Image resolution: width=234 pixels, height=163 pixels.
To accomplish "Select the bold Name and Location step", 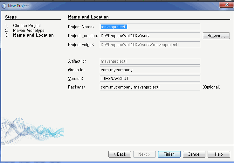I will click(x=33, y=35).
